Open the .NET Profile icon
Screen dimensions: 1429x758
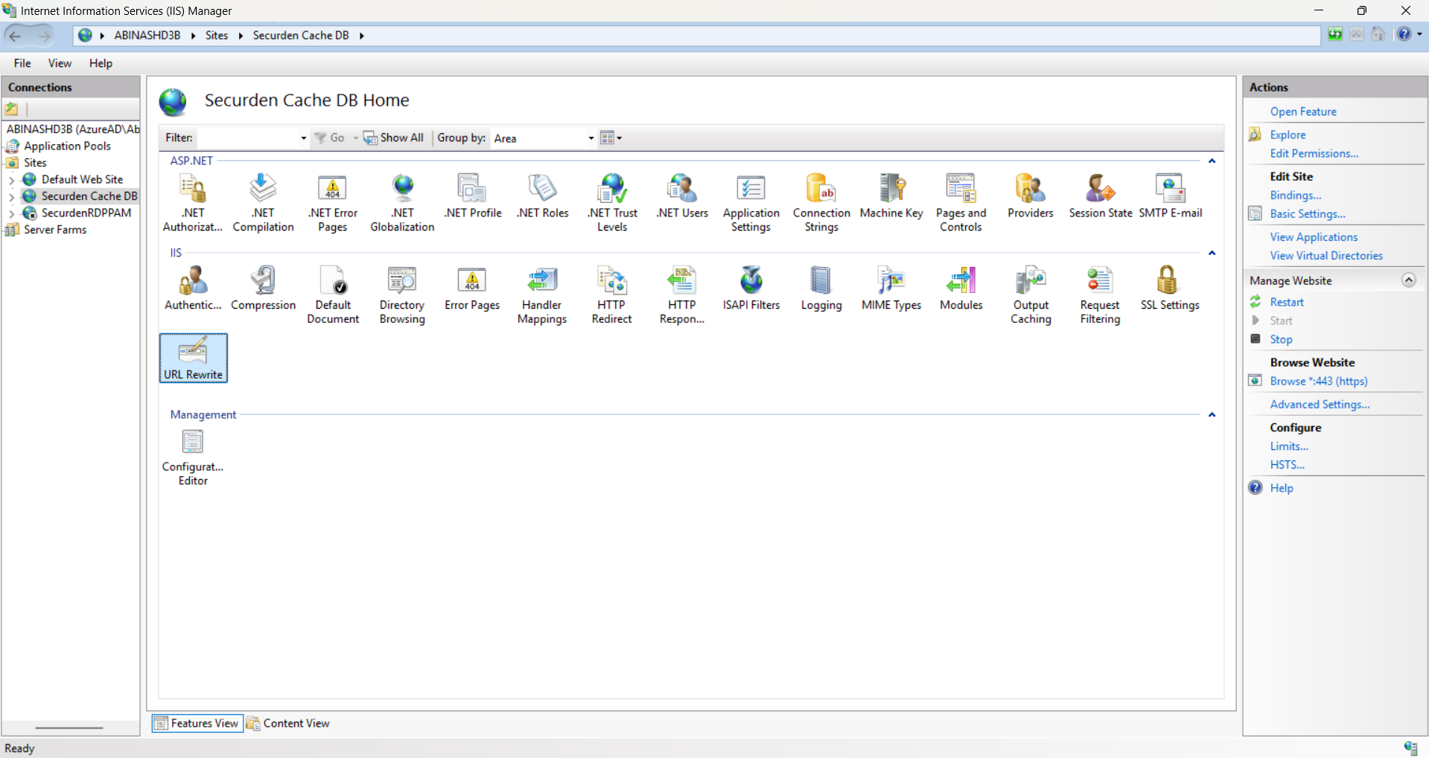(472, 196)
